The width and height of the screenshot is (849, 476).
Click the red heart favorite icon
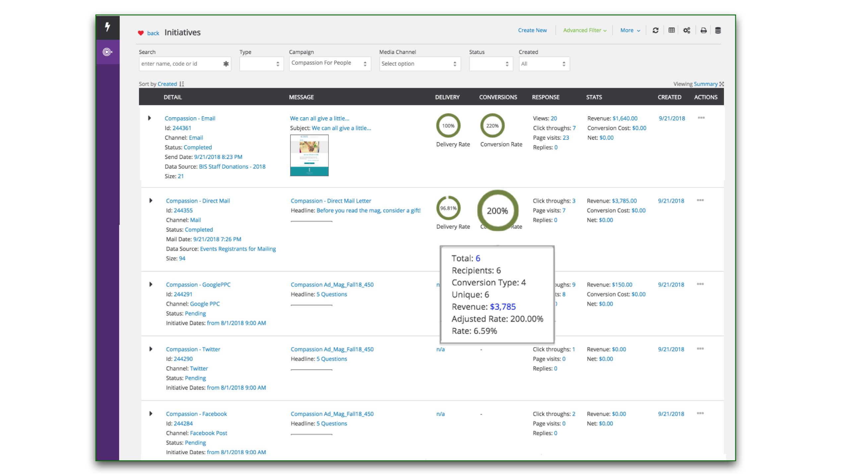[141, 33]
